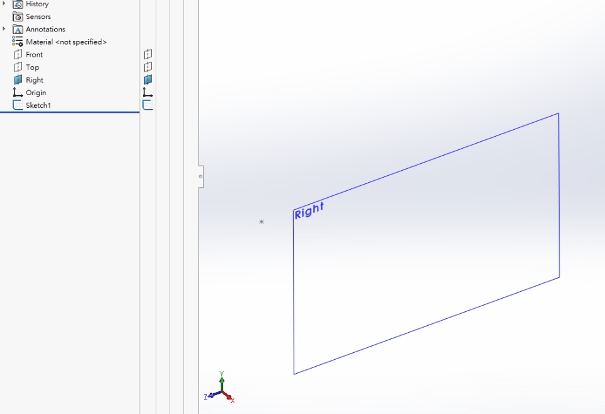Click the red X axis of the triad
The width and height of the screenshot is (605, 414).
pyautogui.click(x=229, y=397)
